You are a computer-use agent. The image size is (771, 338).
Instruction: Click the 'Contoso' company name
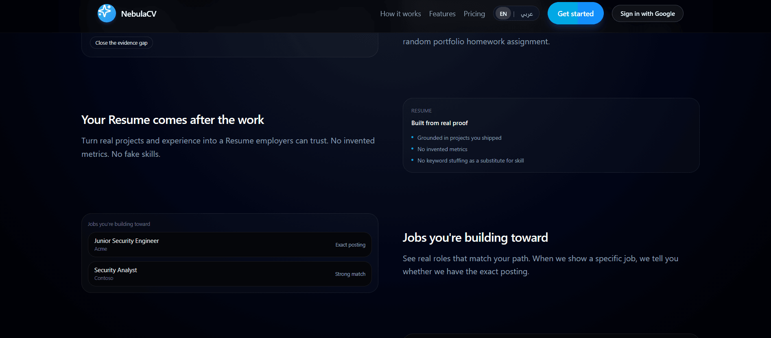click(104, 278)
